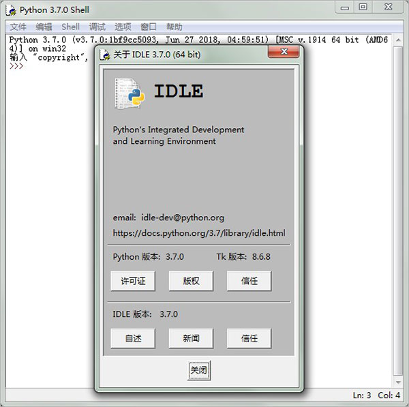Click the docs.python.org idle.html URL text
The image size is (409, 407).
199,233
